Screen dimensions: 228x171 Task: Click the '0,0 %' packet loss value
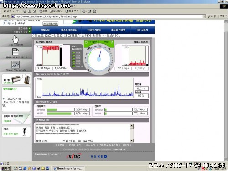(x=141, y=96)
